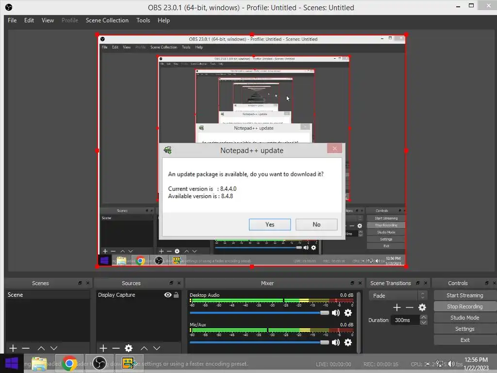Increase transition duration stepper up

pyautogui.click(x=424, y=318)
